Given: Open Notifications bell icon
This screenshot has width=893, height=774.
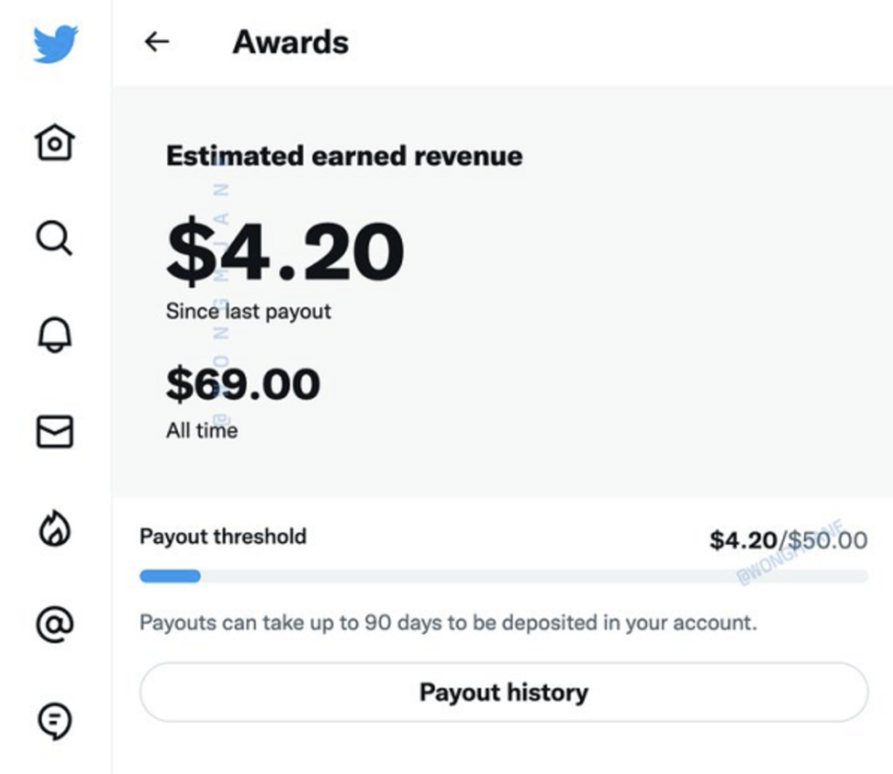Looking at the screenshot, I should click(55, 334).
